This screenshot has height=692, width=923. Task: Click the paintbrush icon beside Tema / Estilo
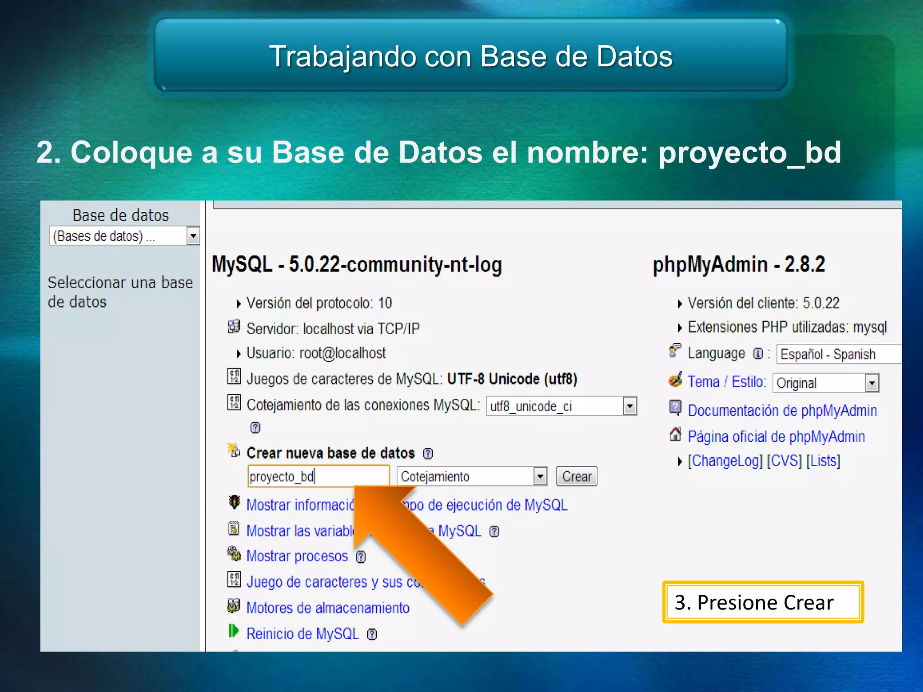(x=675, y=379)
